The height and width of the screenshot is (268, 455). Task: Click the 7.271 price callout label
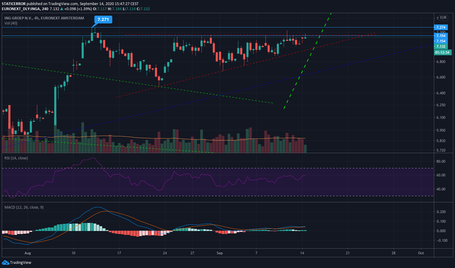[x=103, y=19]
